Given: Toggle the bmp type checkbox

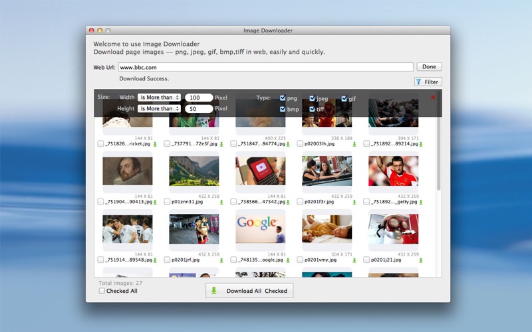Looking at the screenshot, I should tap(283, 109).
